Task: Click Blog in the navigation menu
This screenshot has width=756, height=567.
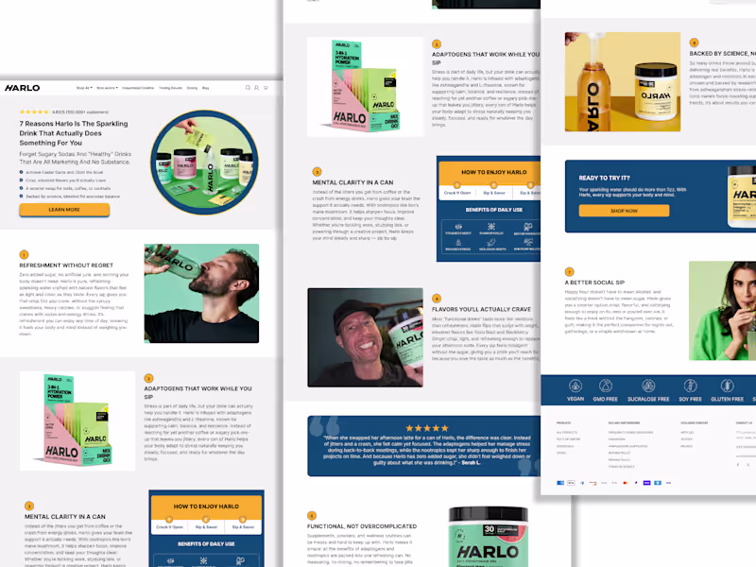Action: pos(204,88)
